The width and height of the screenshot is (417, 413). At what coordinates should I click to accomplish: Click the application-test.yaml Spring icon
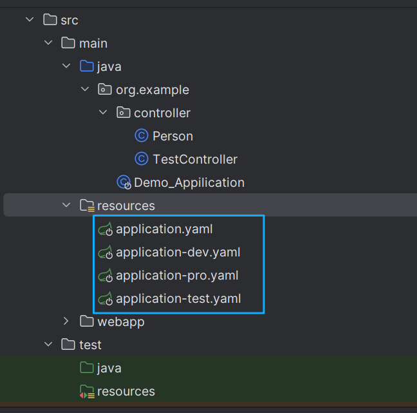(106, 298)
